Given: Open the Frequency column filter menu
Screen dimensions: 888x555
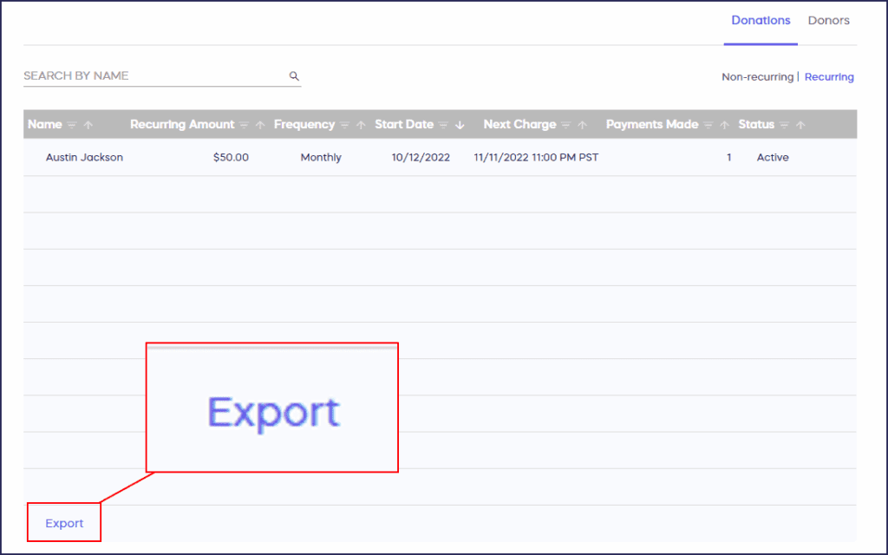Looking at the screenshot, I should pyautogui.click(x=345, y=125).
